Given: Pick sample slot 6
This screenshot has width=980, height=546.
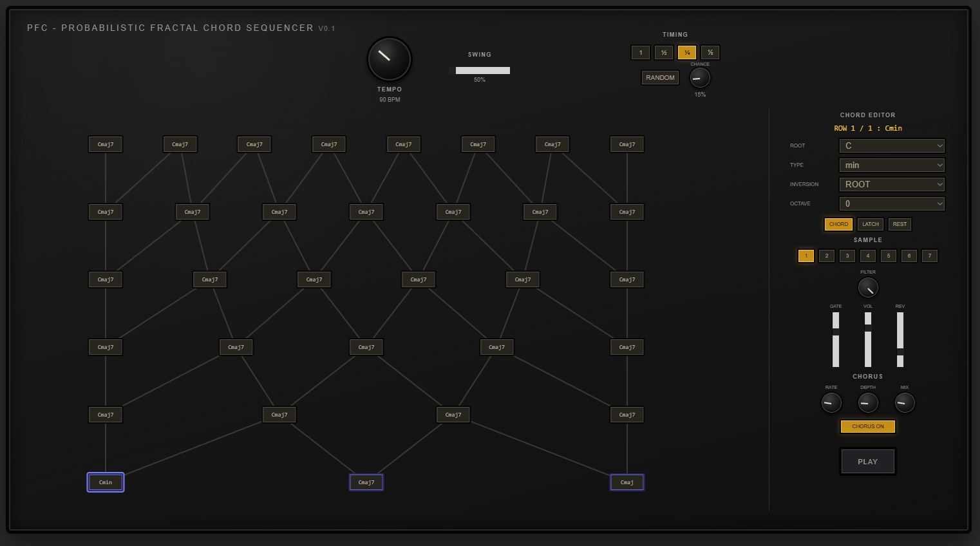Looking at the screenshot, I should click(909, 256).
